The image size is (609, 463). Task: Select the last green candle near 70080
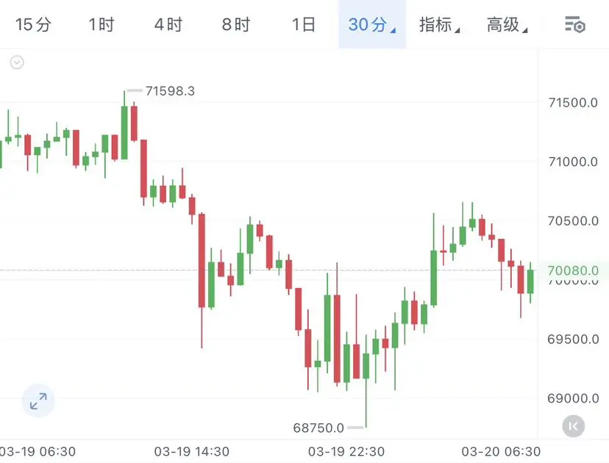tap(530, 281)
